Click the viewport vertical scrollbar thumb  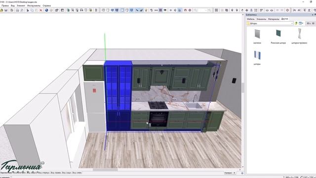point(242,88)
